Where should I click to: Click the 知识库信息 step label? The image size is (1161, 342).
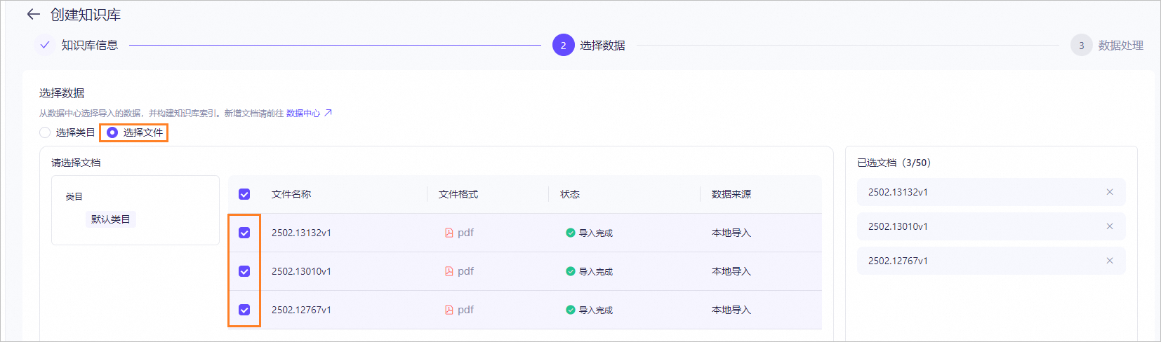pos(89,46)
